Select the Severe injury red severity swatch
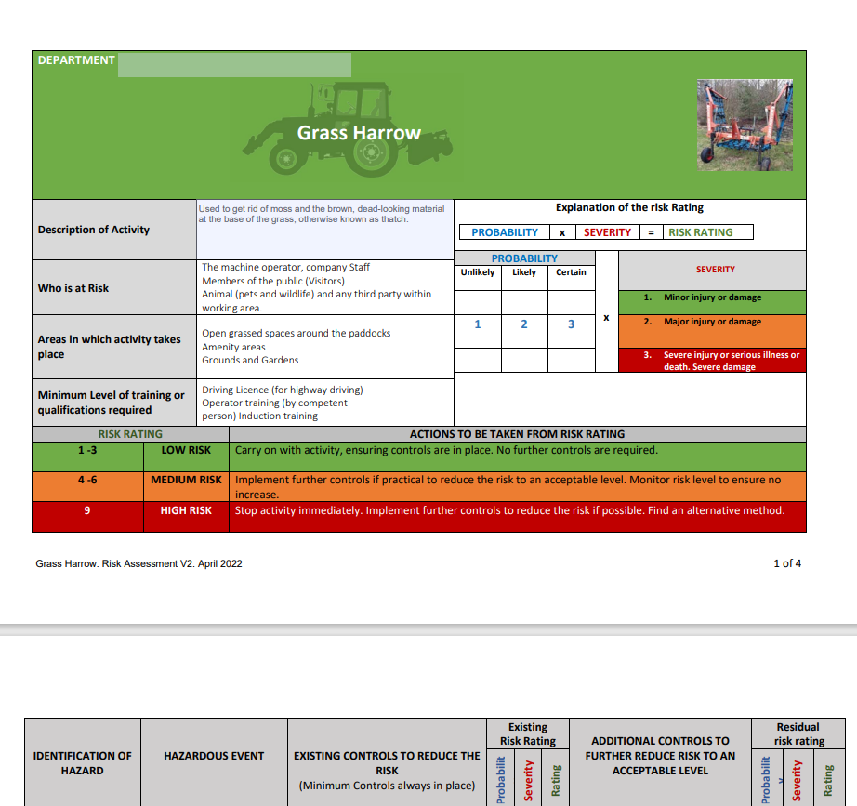The image size is (857, 806). [716, 360]
